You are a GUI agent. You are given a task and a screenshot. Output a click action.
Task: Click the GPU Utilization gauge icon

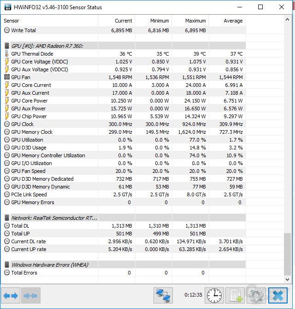(7, 140)
